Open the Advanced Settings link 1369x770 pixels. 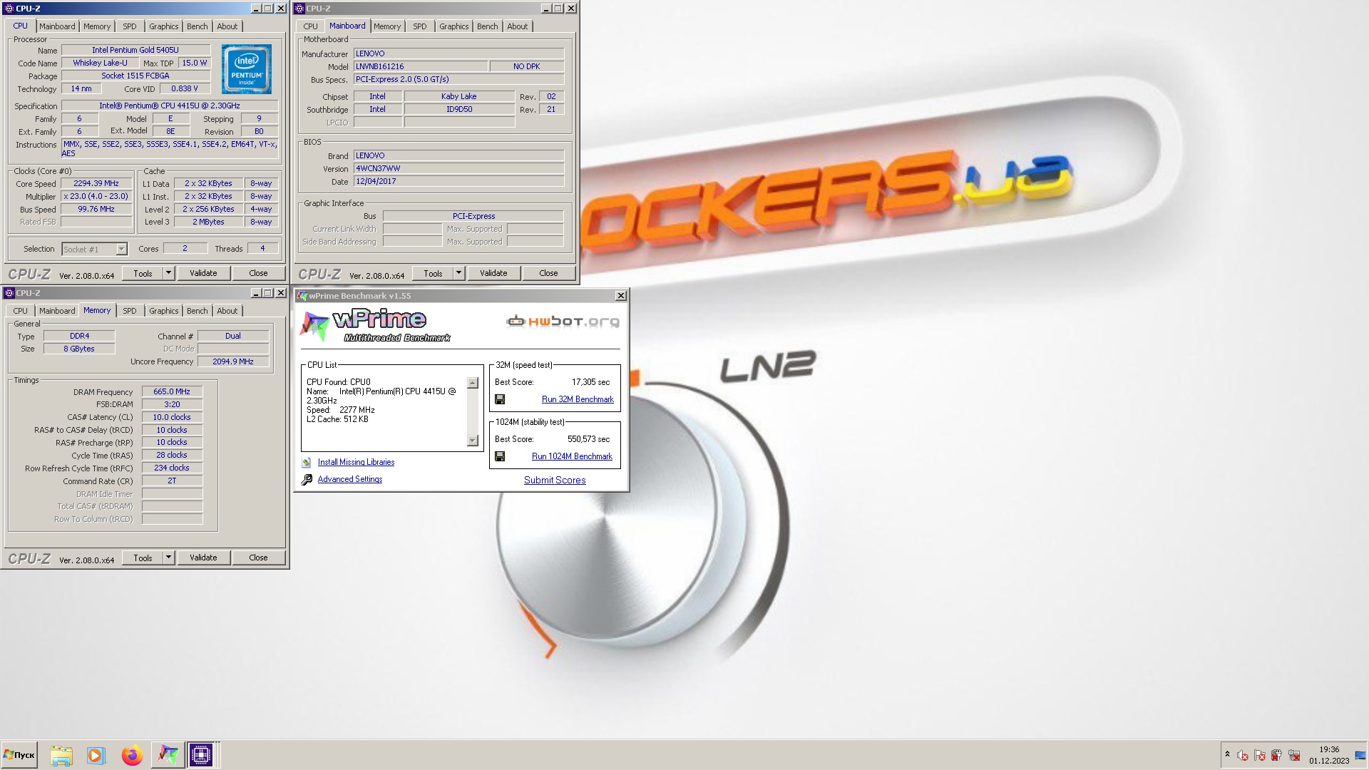click(350, 479)
